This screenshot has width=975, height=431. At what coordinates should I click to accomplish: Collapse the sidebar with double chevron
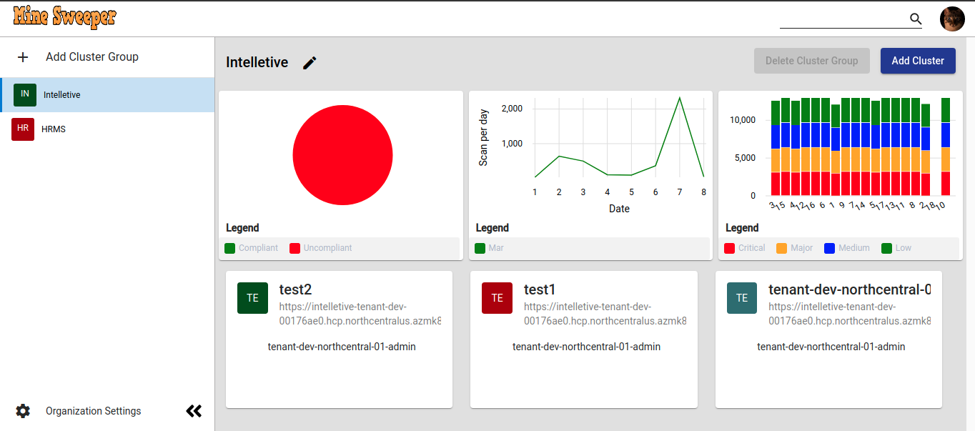(x=194, y=411)
